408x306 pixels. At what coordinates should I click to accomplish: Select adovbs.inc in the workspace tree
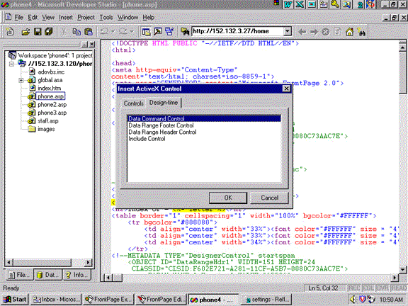tap(51, 72)
